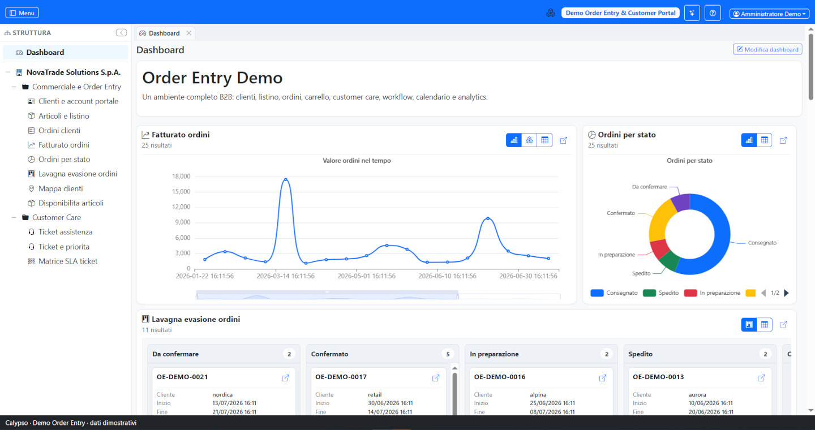Select Dashboard in the sidebar tree

point(66,52)
